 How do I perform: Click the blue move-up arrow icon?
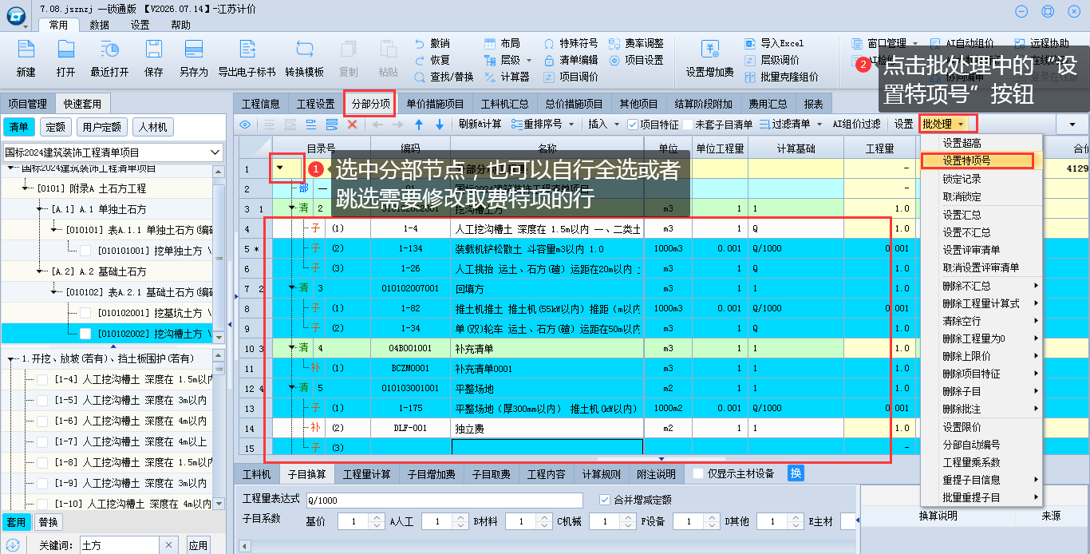click(418, 125)
